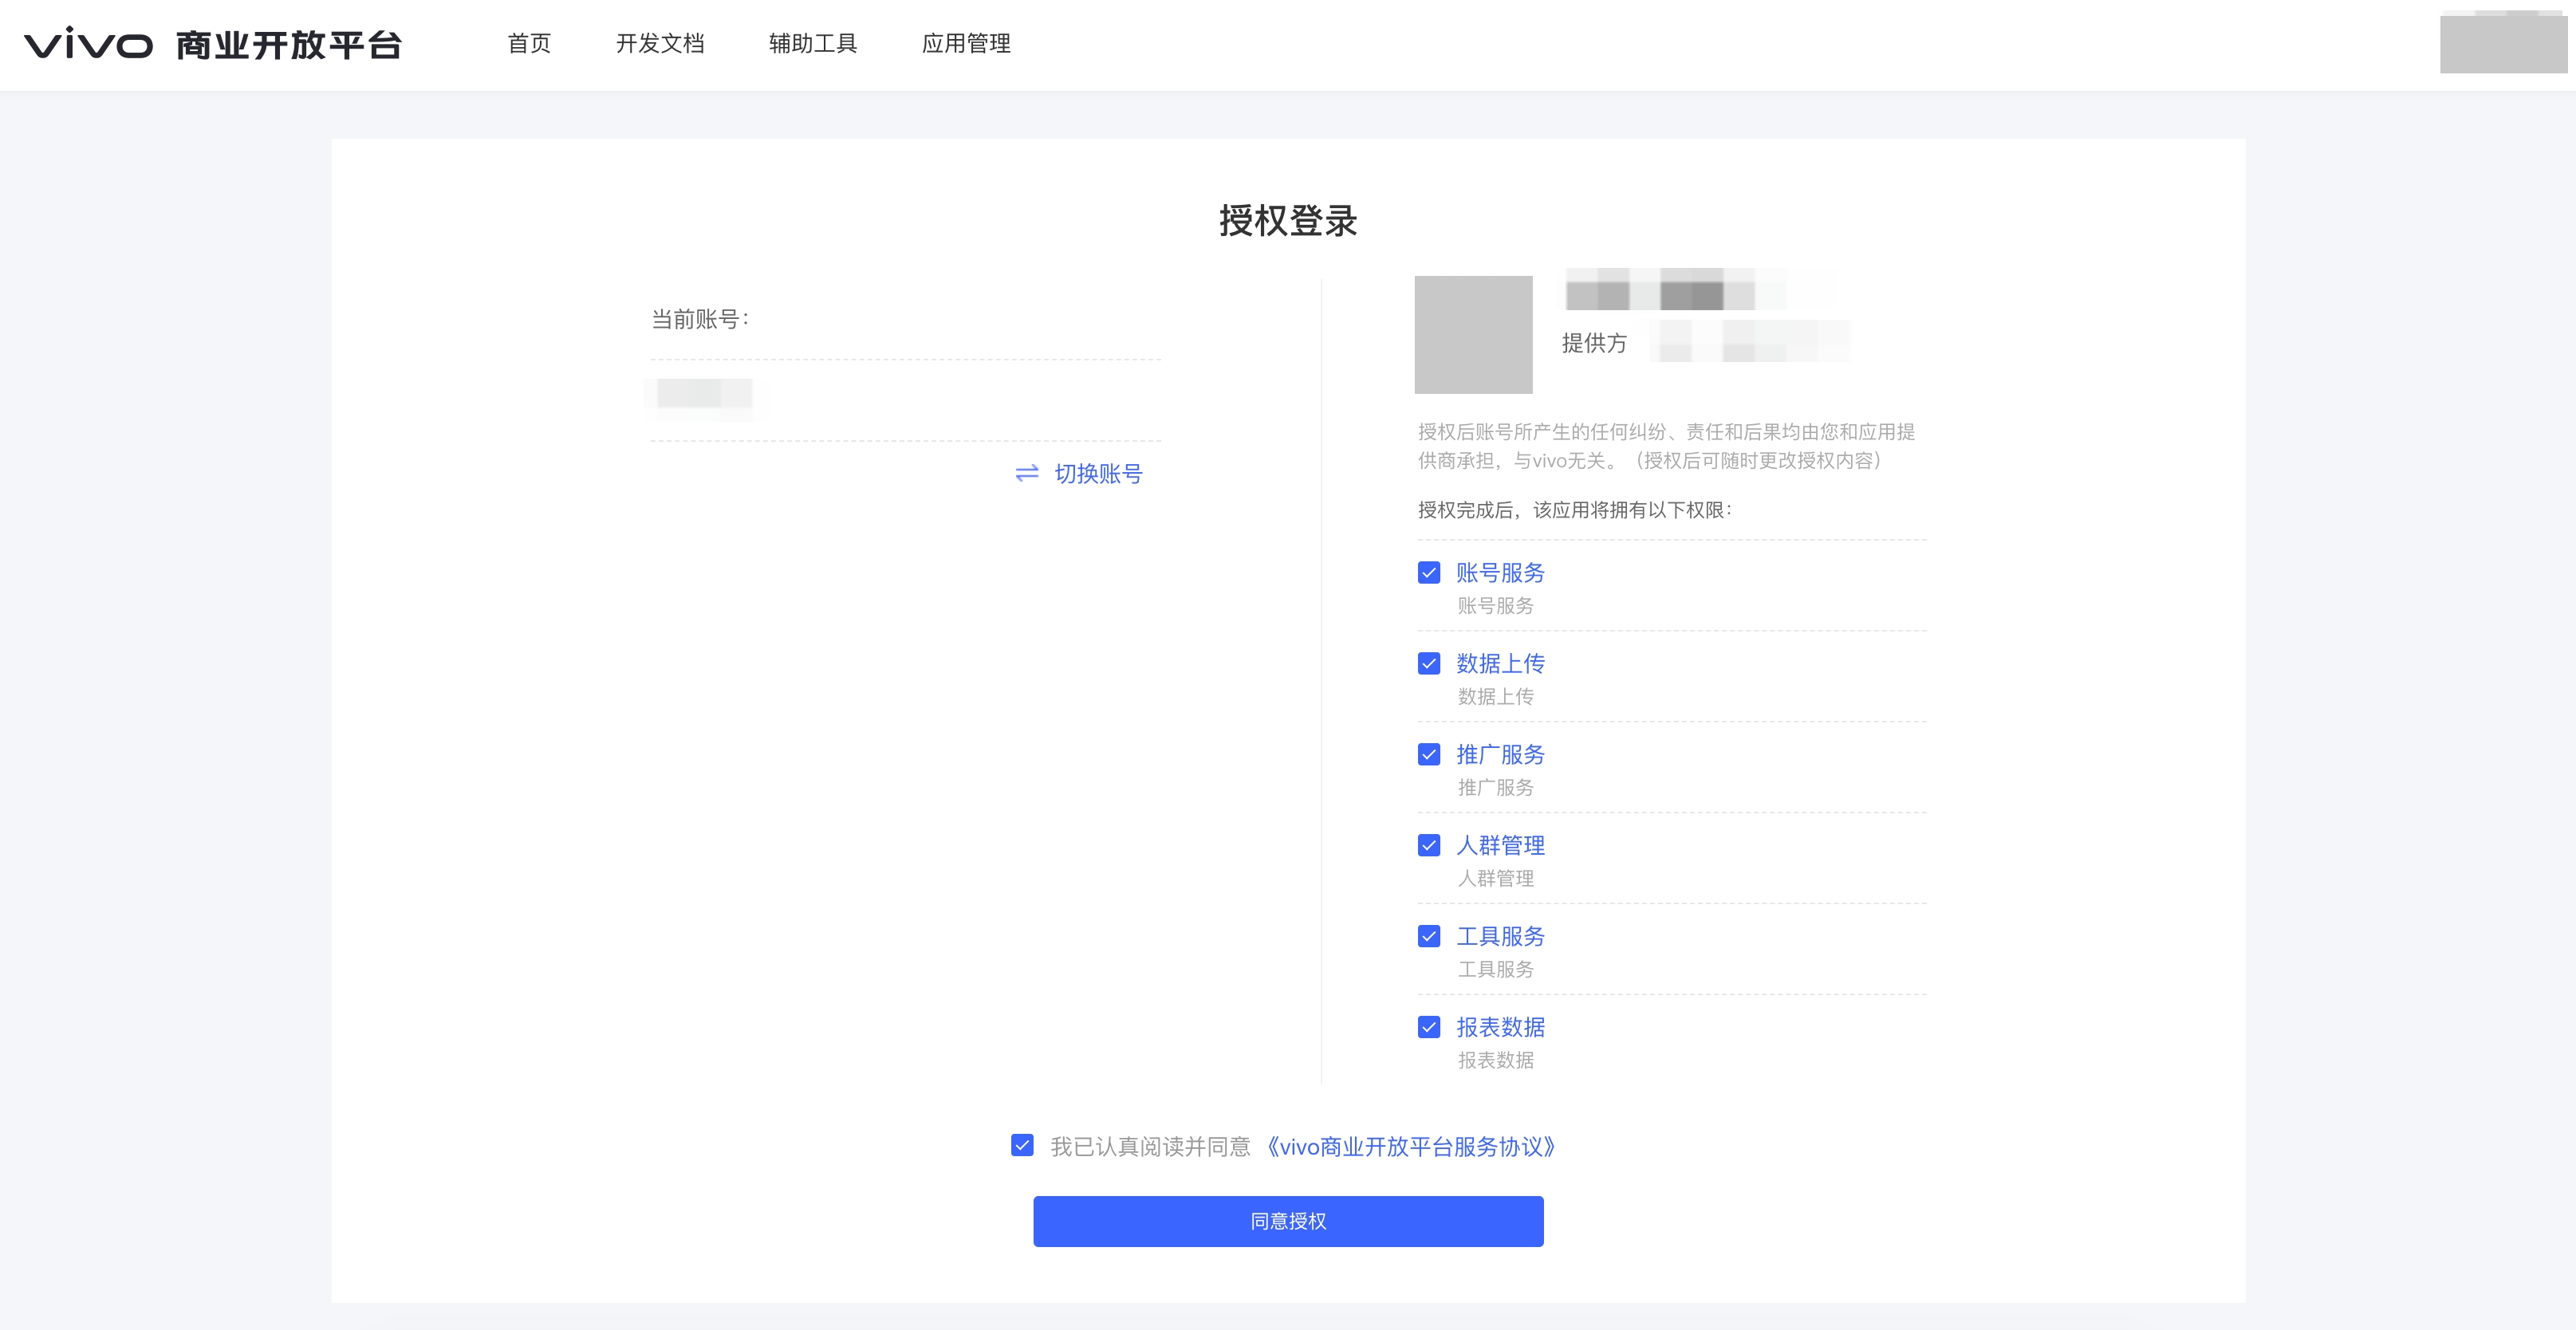Go to 应用管理
This screenshot has width=2576, height=1330.
click(x=966, y=44)
